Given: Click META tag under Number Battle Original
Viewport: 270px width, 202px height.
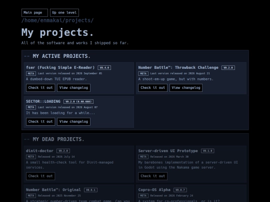Looking at the screenshot, I should (x=31, y=196).
